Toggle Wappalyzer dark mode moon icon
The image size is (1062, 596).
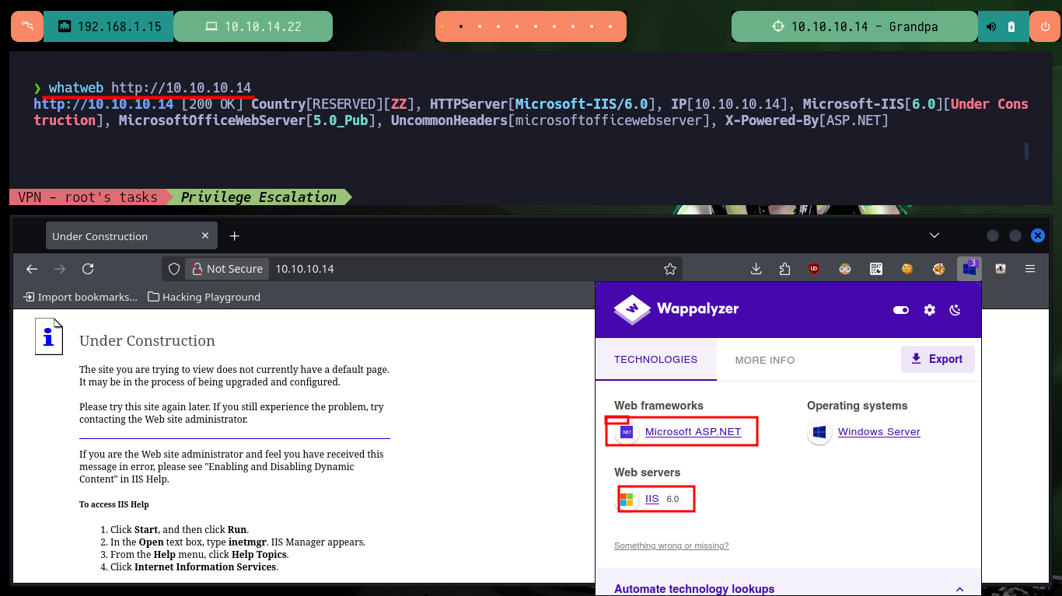[x=955, y=310]
